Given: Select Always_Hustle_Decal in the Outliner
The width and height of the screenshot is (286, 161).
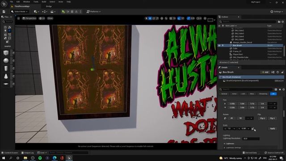Looking at the screenshot, I should tap(242, 42).
